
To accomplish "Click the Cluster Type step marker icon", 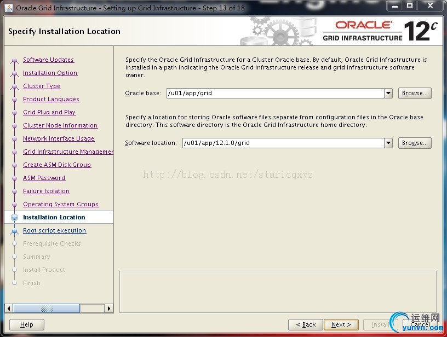I will (x=14, y=87).
